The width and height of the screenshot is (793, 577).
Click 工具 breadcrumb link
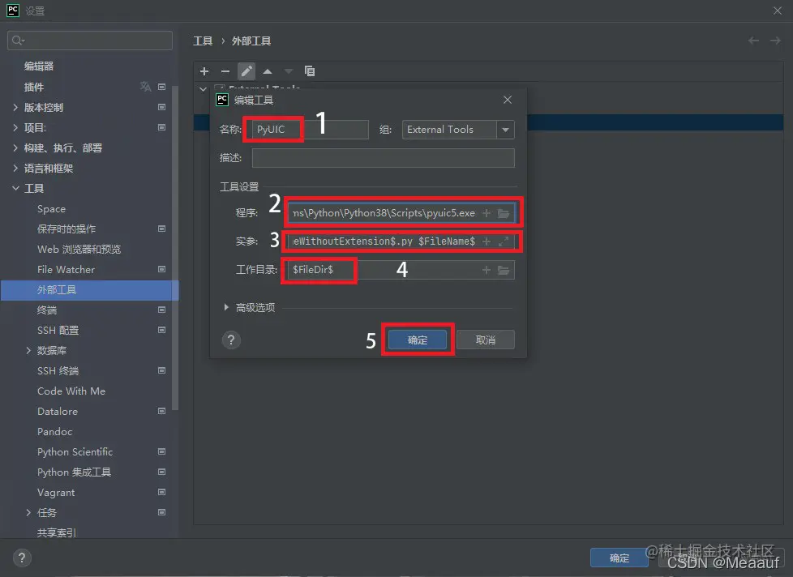click(203, 41)
